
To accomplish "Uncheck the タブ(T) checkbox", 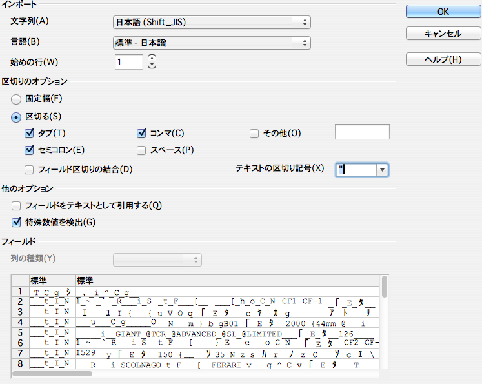I will (29, 133).
